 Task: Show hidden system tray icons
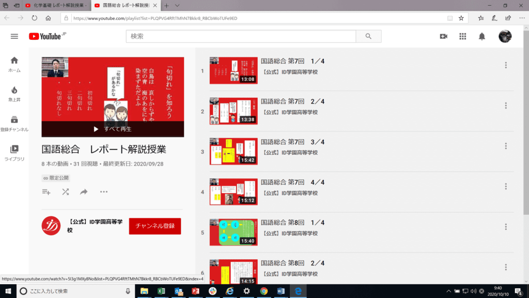point(448,291)
